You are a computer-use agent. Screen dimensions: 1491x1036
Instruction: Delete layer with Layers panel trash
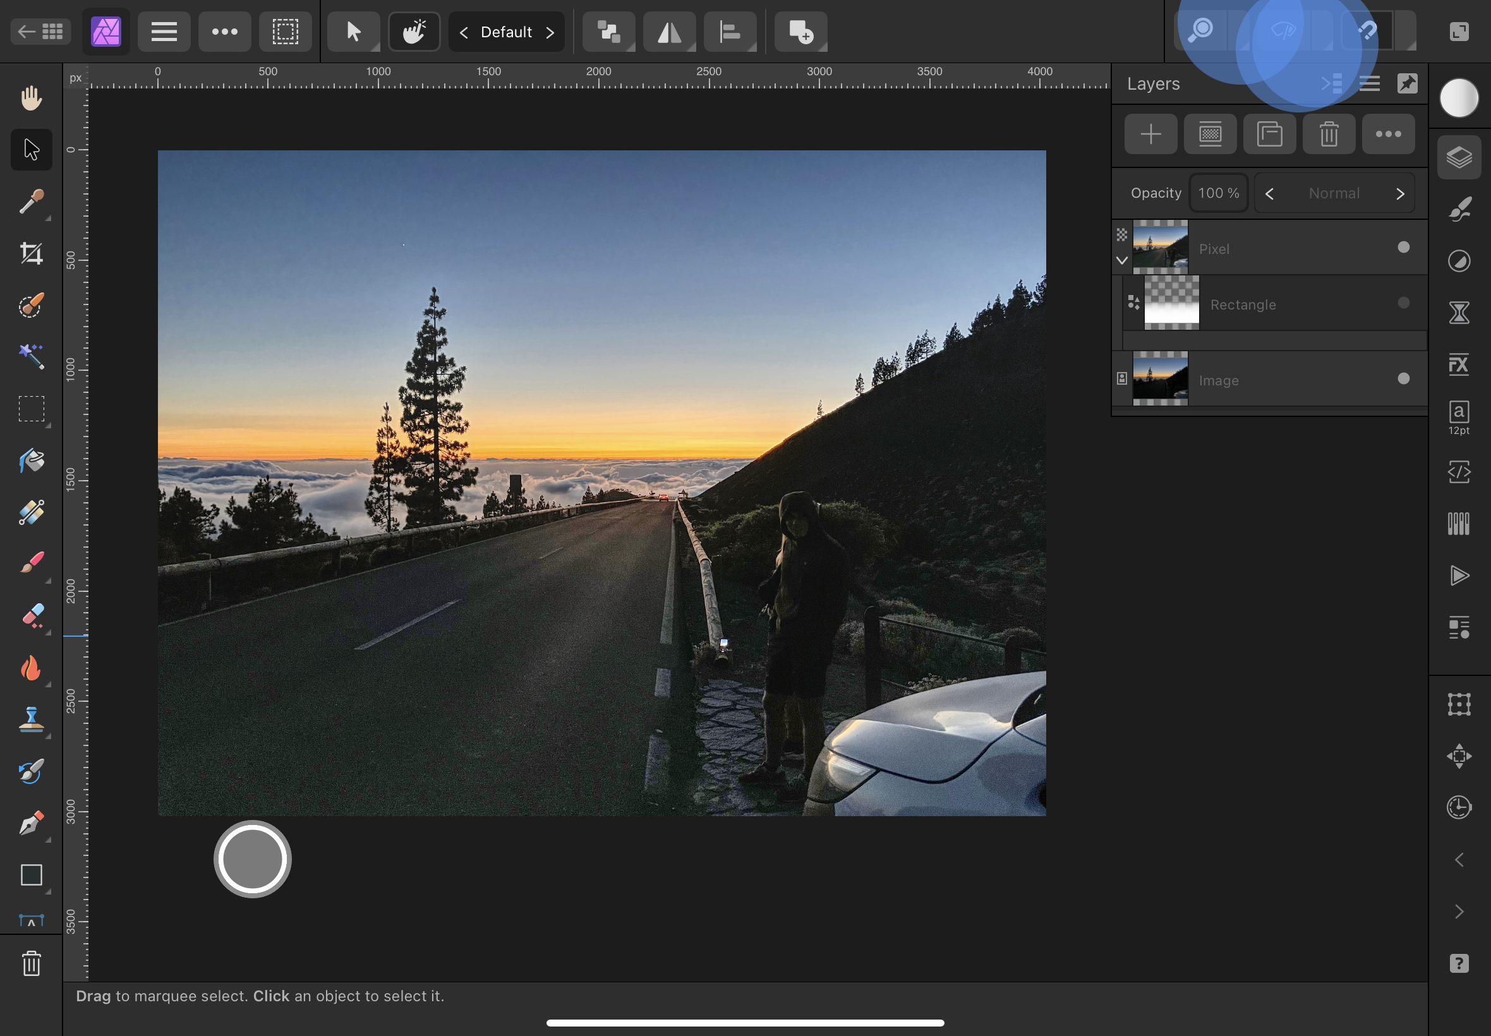[1329, 134]
